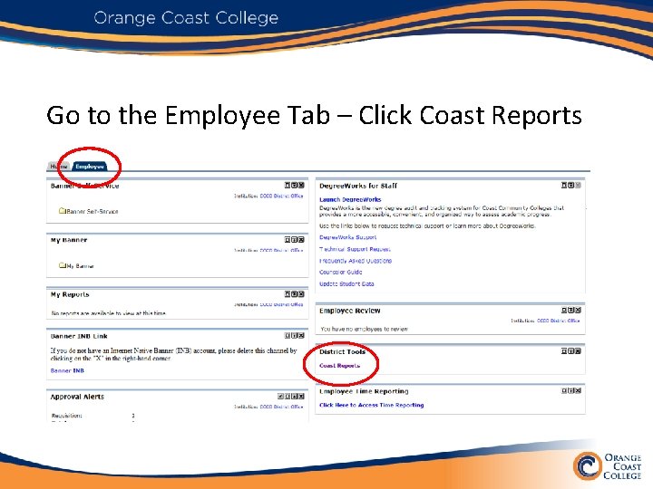The height and width of the screenshot is (489, 653).
Task: Click the Approval Alerts channel title
Action: [x=77, y=397]
